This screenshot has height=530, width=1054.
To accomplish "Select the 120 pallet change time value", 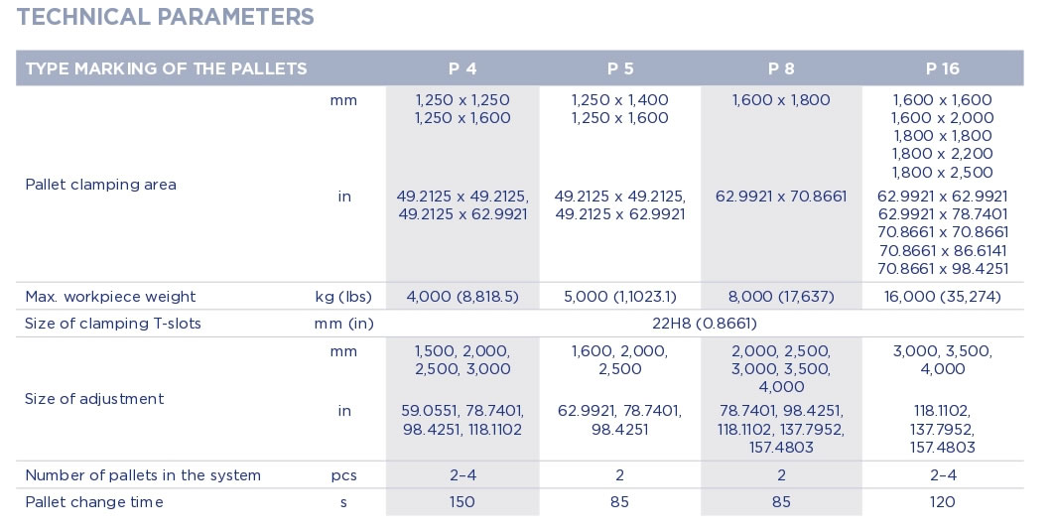I will pos(942,502).
